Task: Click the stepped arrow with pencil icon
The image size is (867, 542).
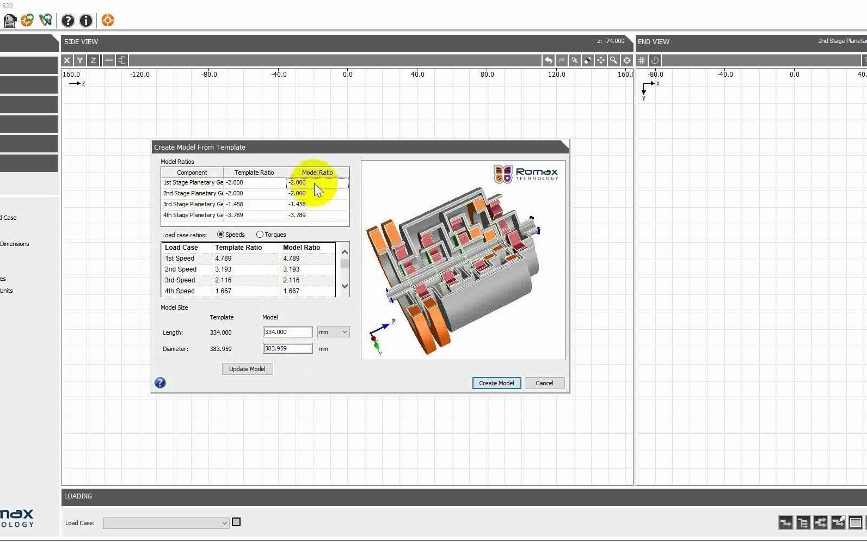Action: [x=838, y=523]
